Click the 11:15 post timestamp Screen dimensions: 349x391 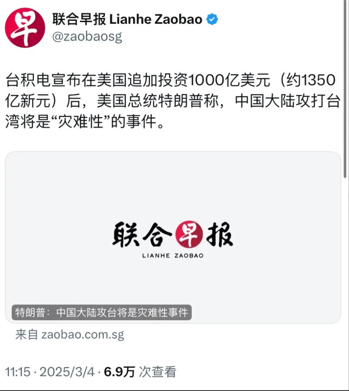pos(18,372)
